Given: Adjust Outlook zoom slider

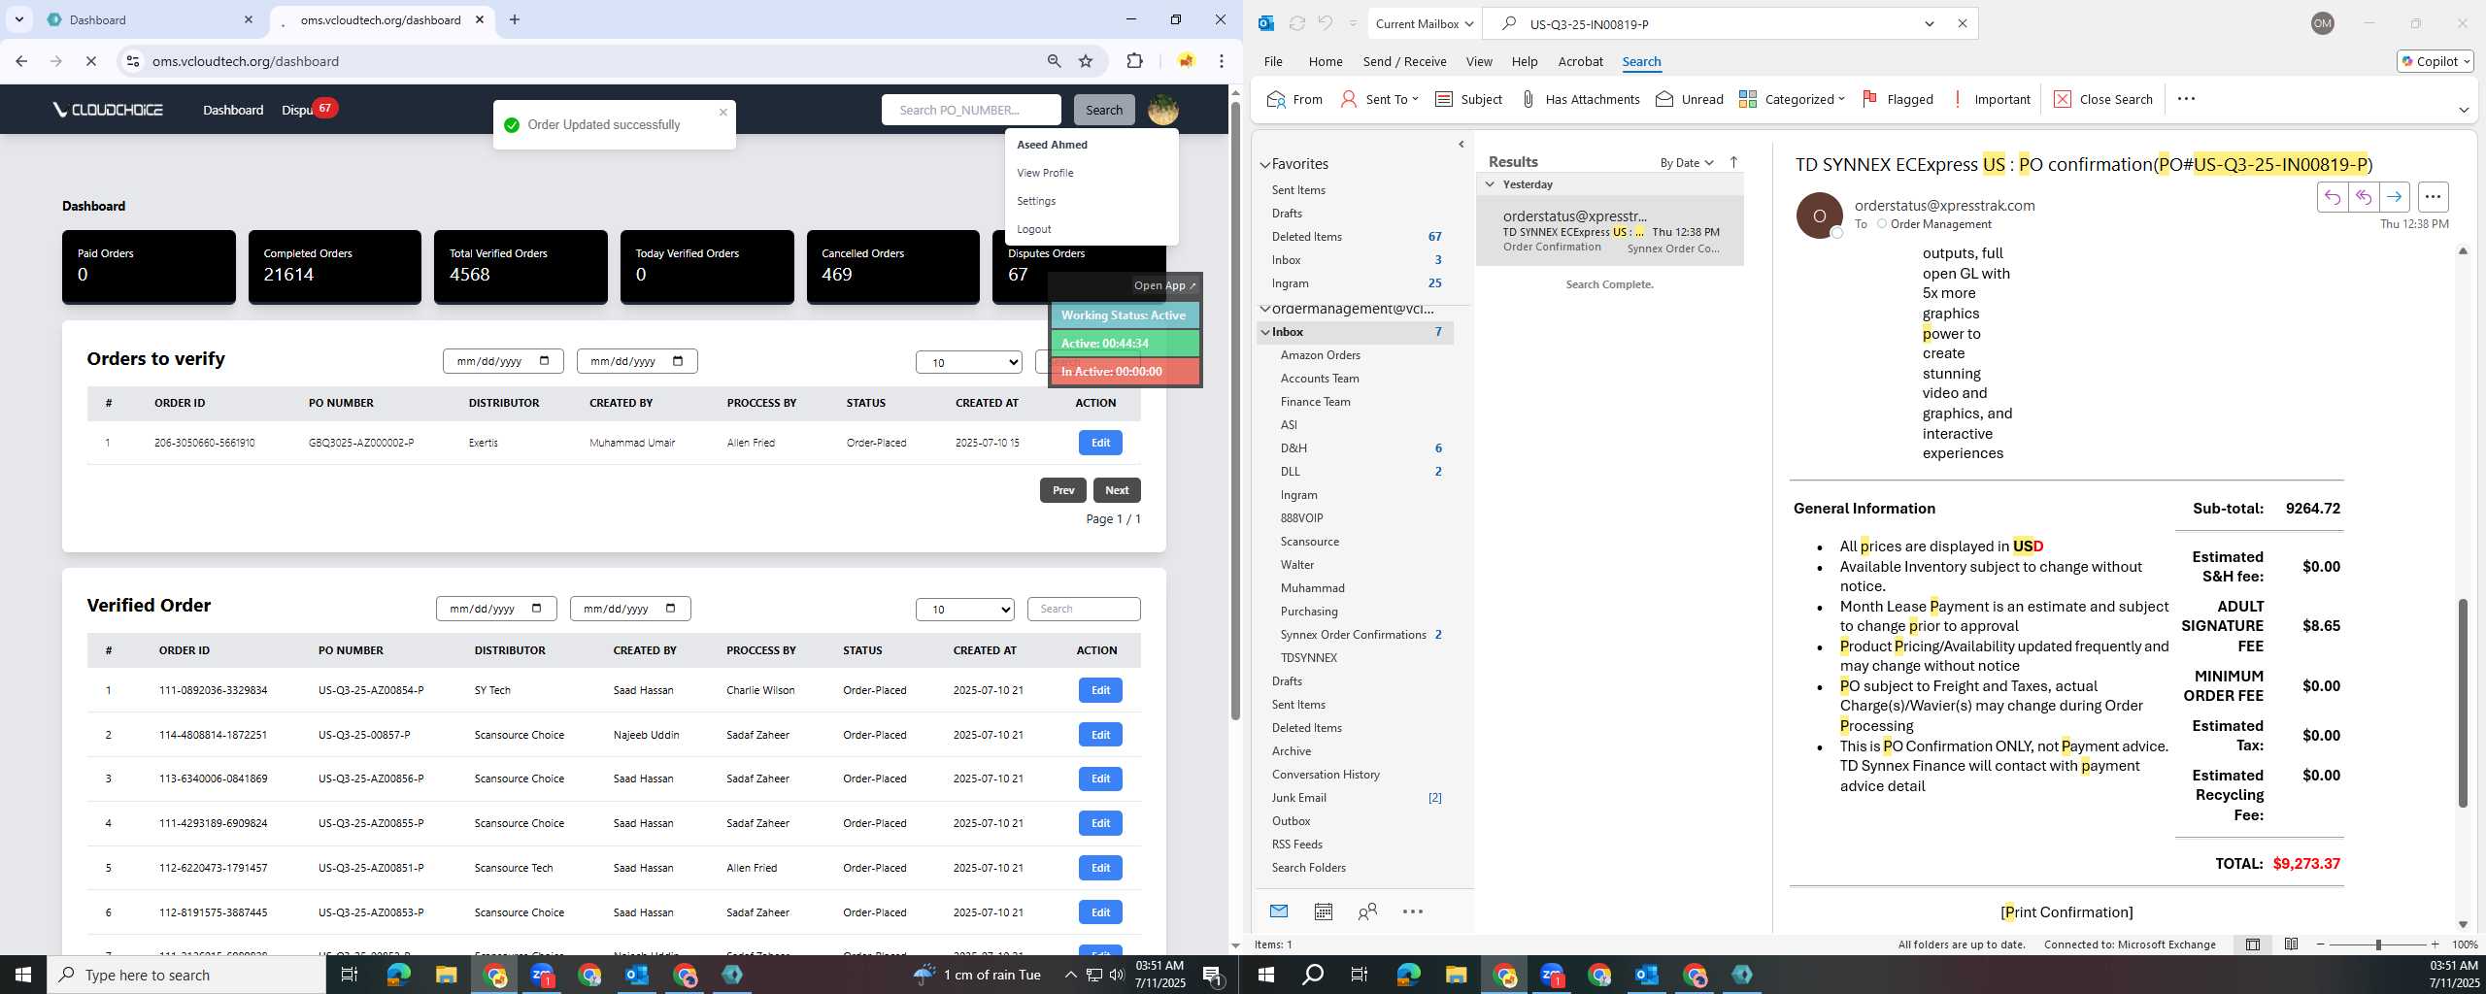Looking at the screenshot, I should point(2378,944).
